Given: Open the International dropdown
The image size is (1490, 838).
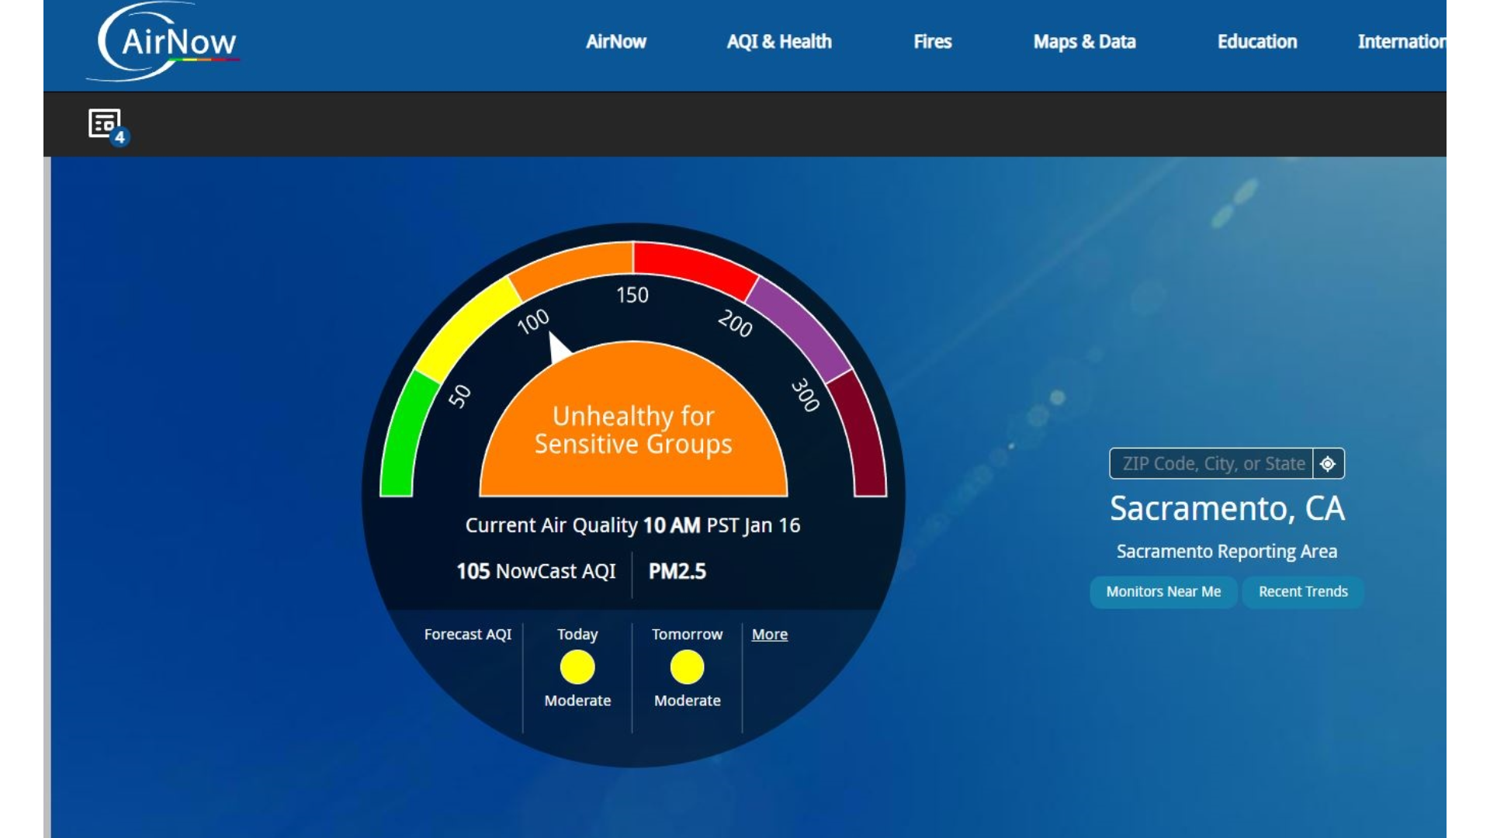Looking at the screenshot, I should pyautogui.click(x=1402, y=43).
